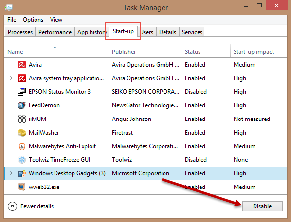Click Enabled status in FeedDemon row

[195, 105]
